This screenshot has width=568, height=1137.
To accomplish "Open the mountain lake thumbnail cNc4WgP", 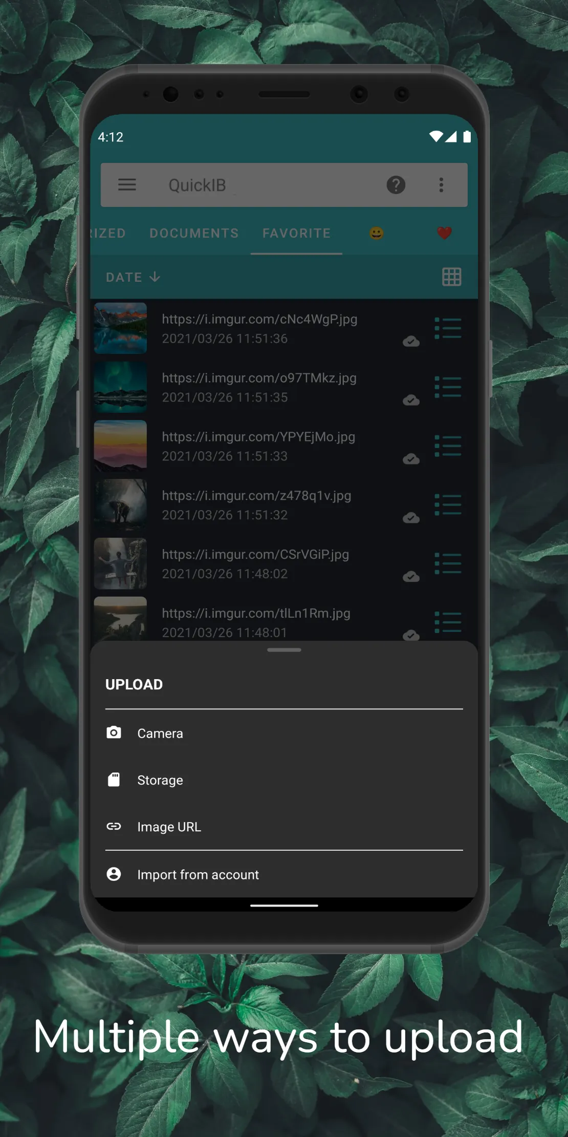I will click(x=120, y=328).
